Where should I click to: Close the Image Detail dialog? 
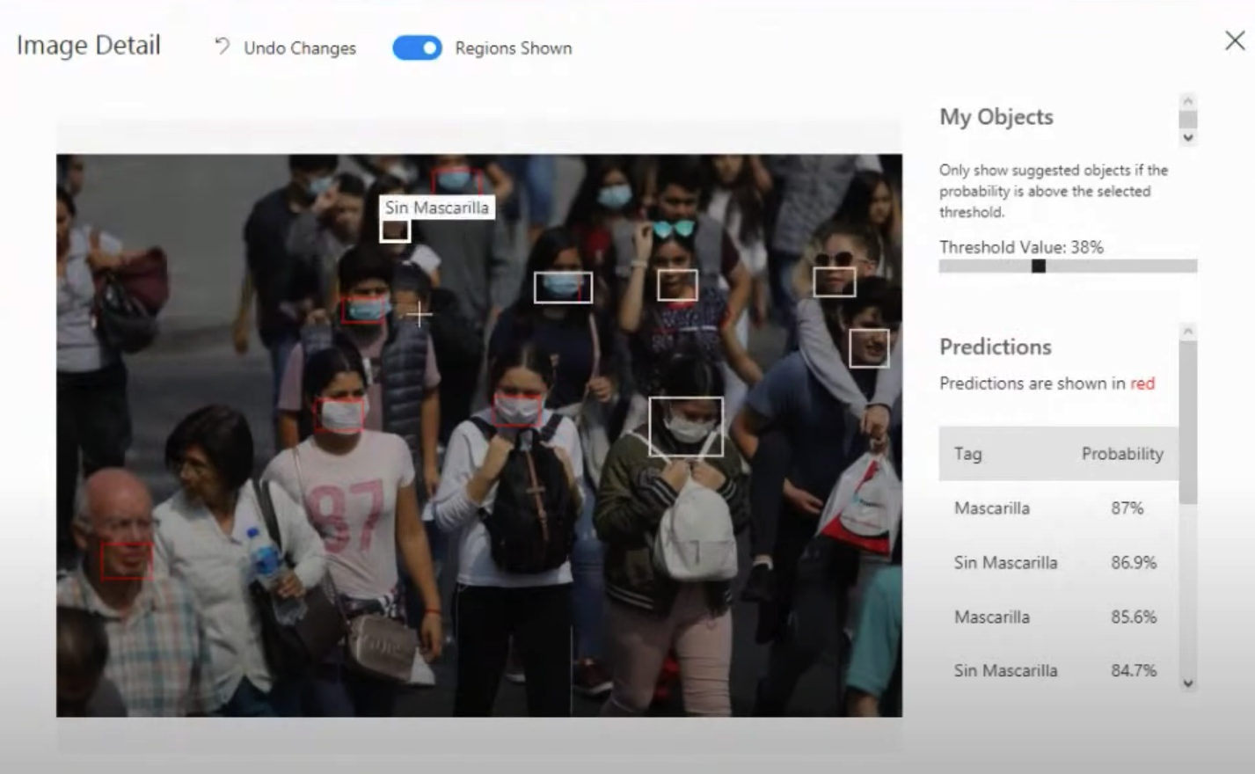pos(1235,40)
